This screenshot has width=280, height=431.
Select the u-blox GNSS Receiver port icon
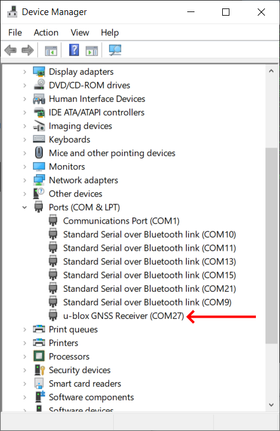click(53, 315)
